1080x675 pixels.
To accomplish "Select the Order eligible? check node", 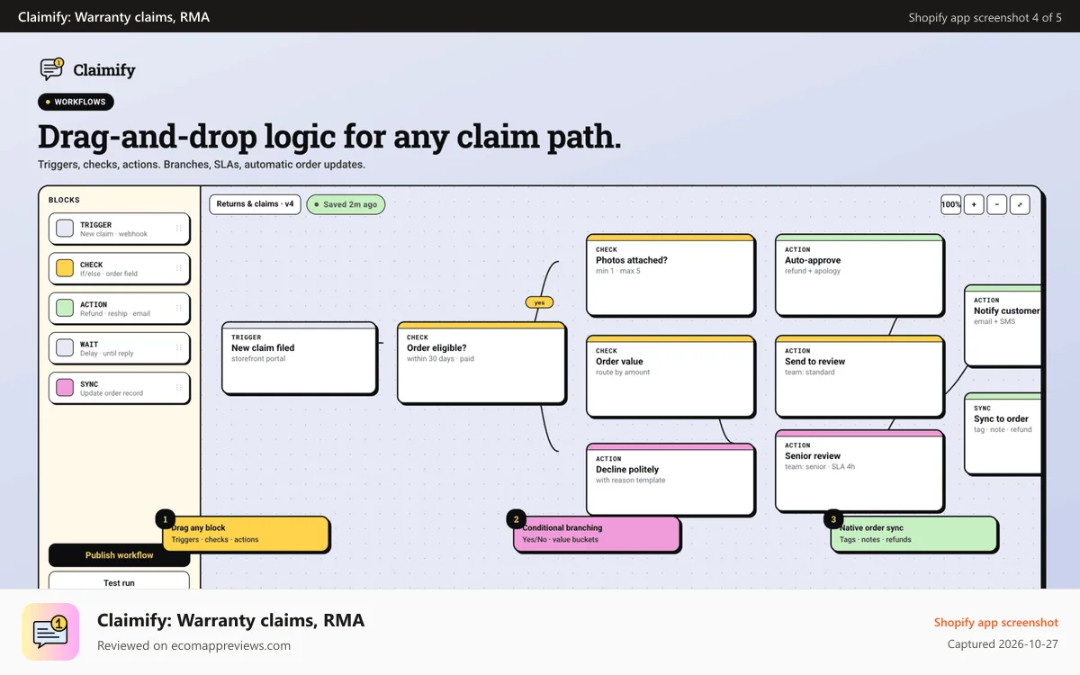I will (x=481, y=362).
